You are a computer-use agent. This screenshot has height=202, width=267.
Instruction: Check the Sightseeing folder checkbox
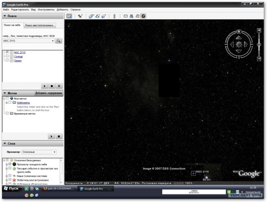click(x=10, y=102)
